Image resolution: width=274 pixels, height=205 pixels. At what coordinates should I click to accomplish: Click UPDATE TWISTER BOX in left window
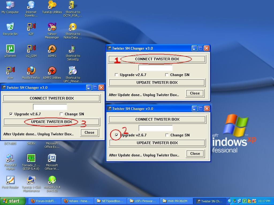pyautogui.click(x=52, y=122)
